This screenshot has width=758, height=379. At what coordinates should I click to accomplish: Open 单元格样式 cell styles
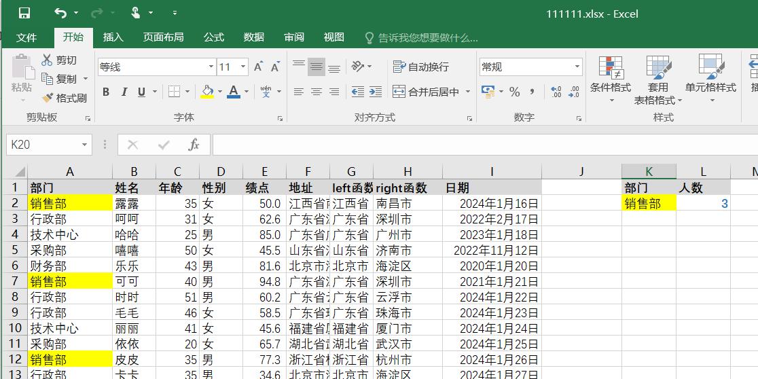pos(710,79)
